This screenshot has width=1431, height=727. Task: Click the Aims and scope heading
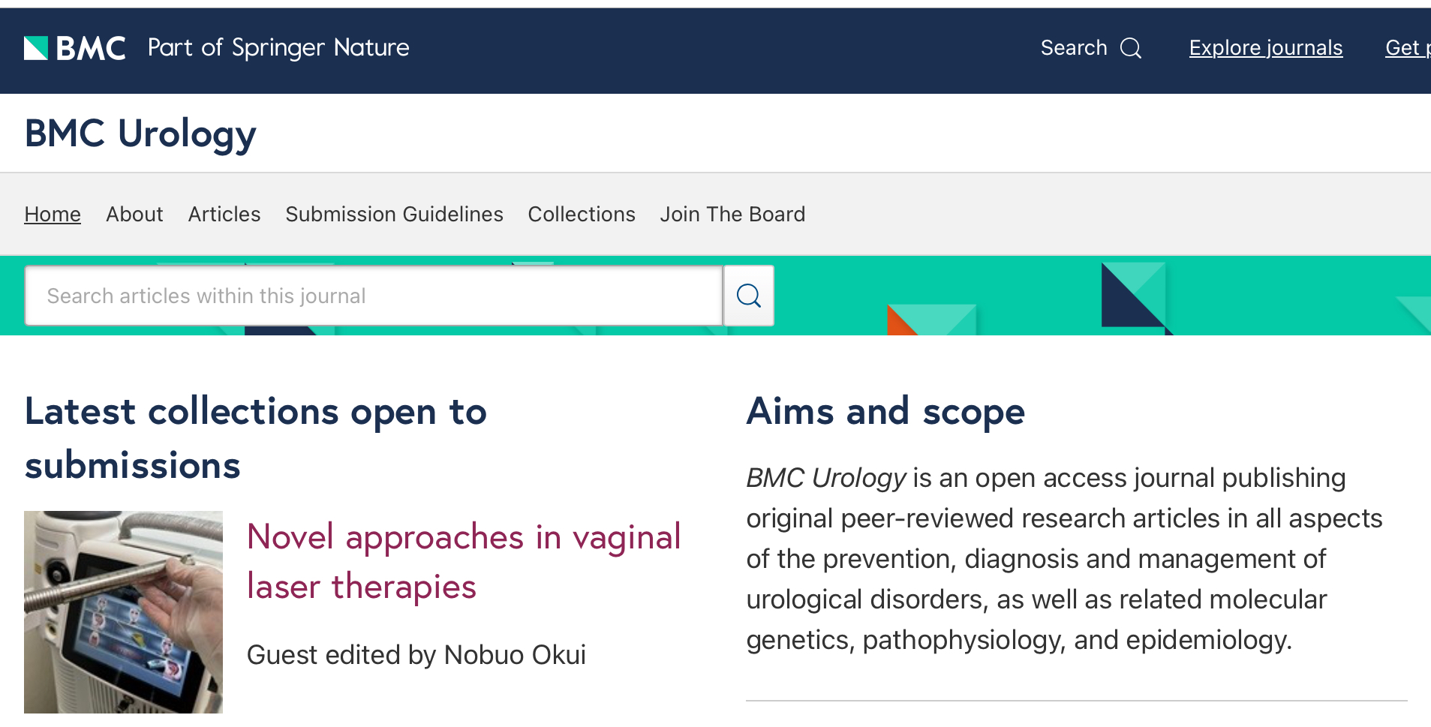coord(885,412)
